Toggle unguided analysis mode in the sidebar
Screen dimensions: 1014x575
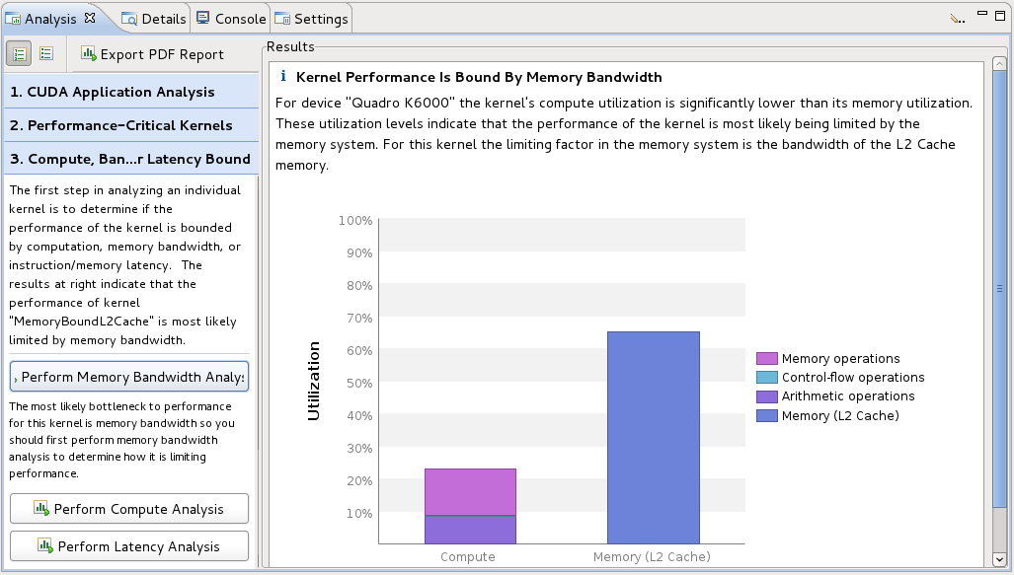click(x=46, y=53)
